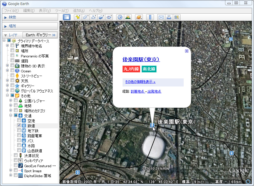Print the current view
The height and width of the screenshot is (186, 254).
(x=169, y=17)
